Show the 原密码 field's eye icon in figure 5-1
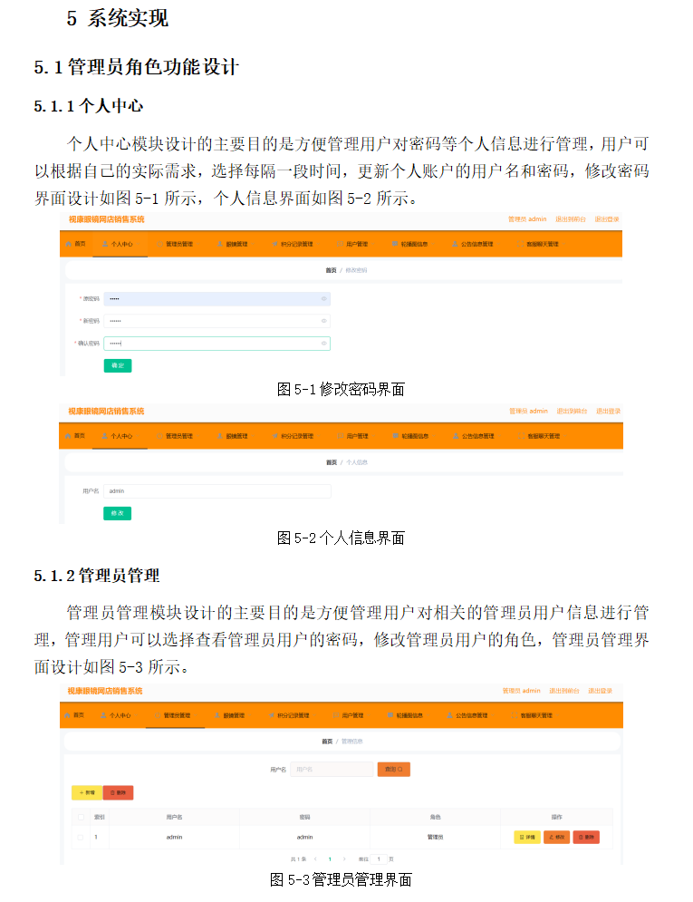 click(323, 298)
